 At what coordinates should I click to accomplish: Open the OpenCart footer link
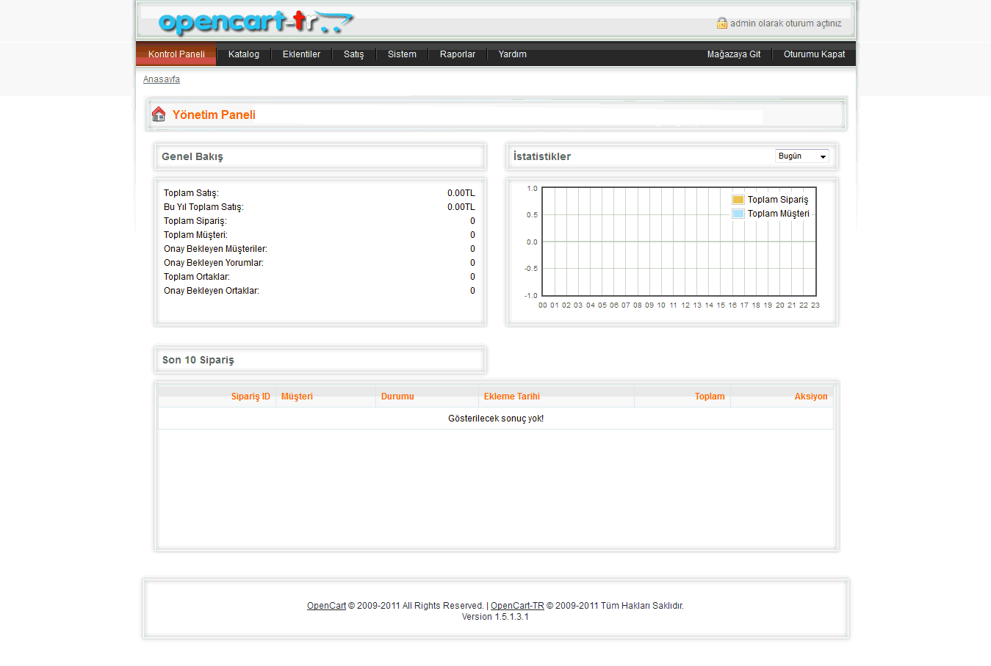pyautogui.click(x=326, y=606)
